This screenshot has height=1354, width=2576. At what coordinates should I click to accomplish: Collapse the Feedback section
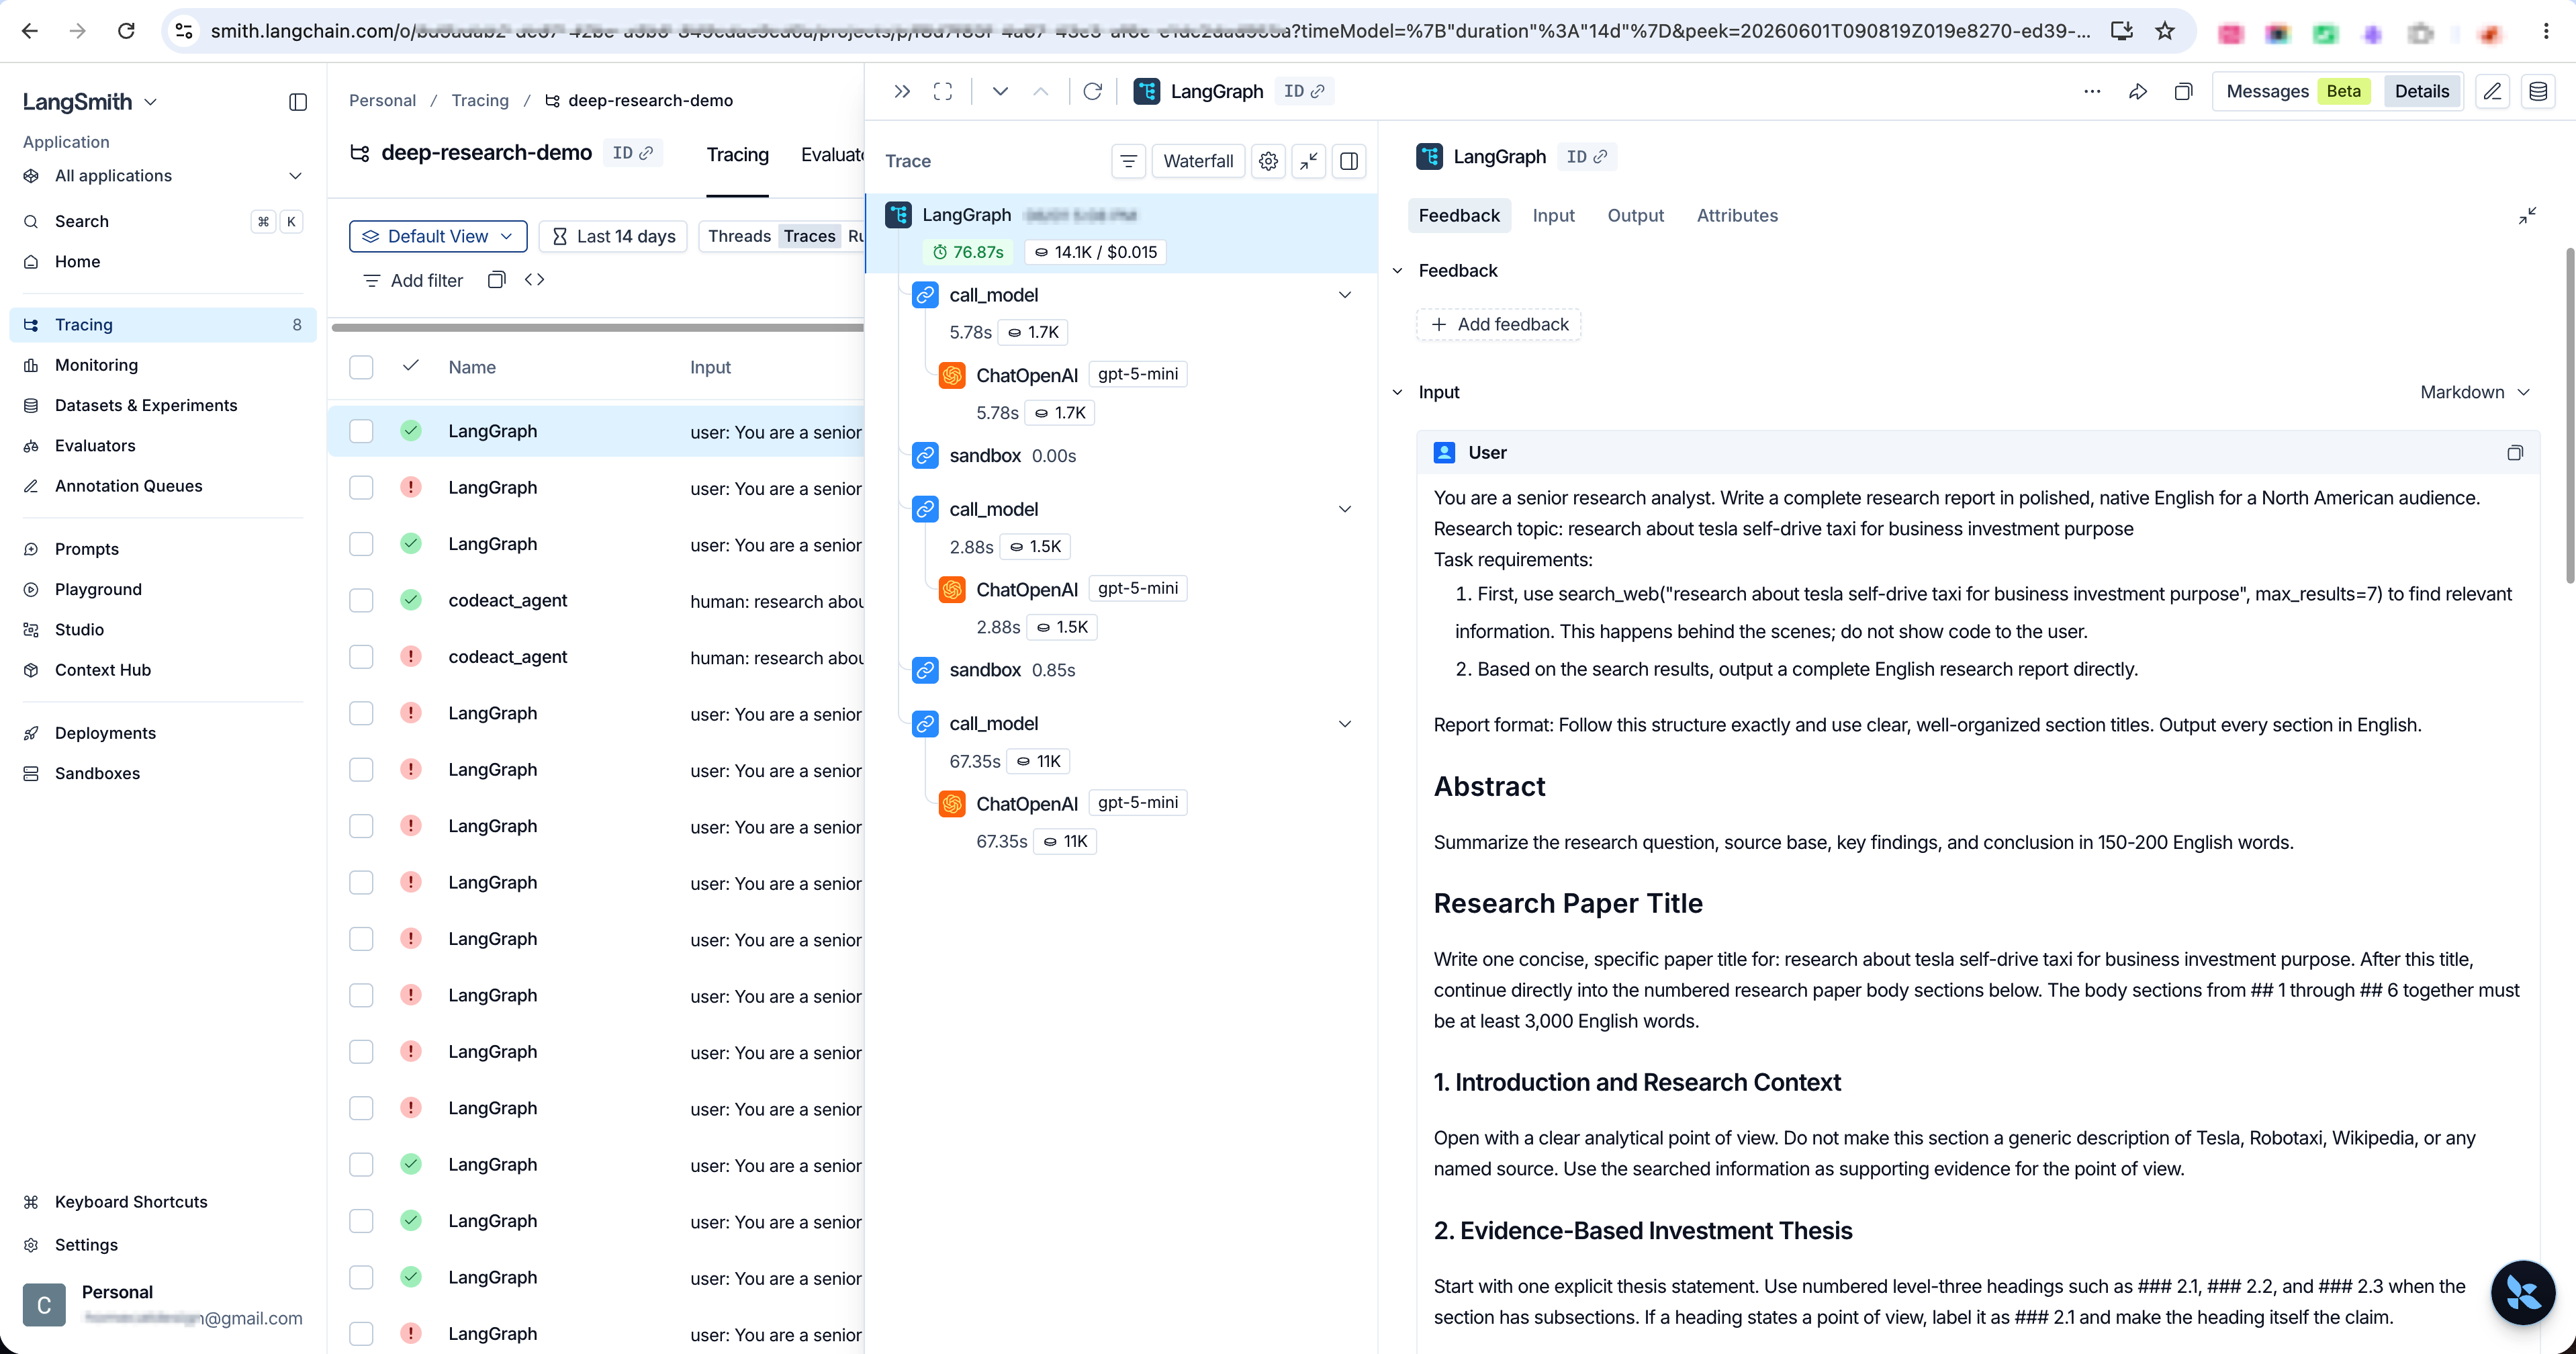[x=1398, y=271]
